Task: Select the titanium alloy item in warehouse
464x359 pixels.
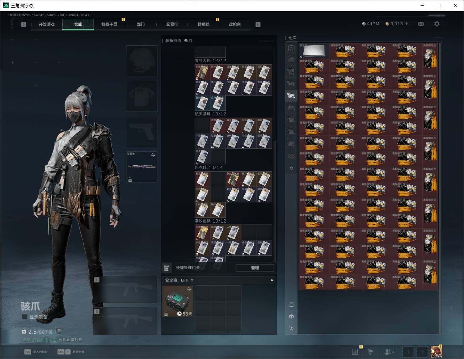Action: [314, 51]
